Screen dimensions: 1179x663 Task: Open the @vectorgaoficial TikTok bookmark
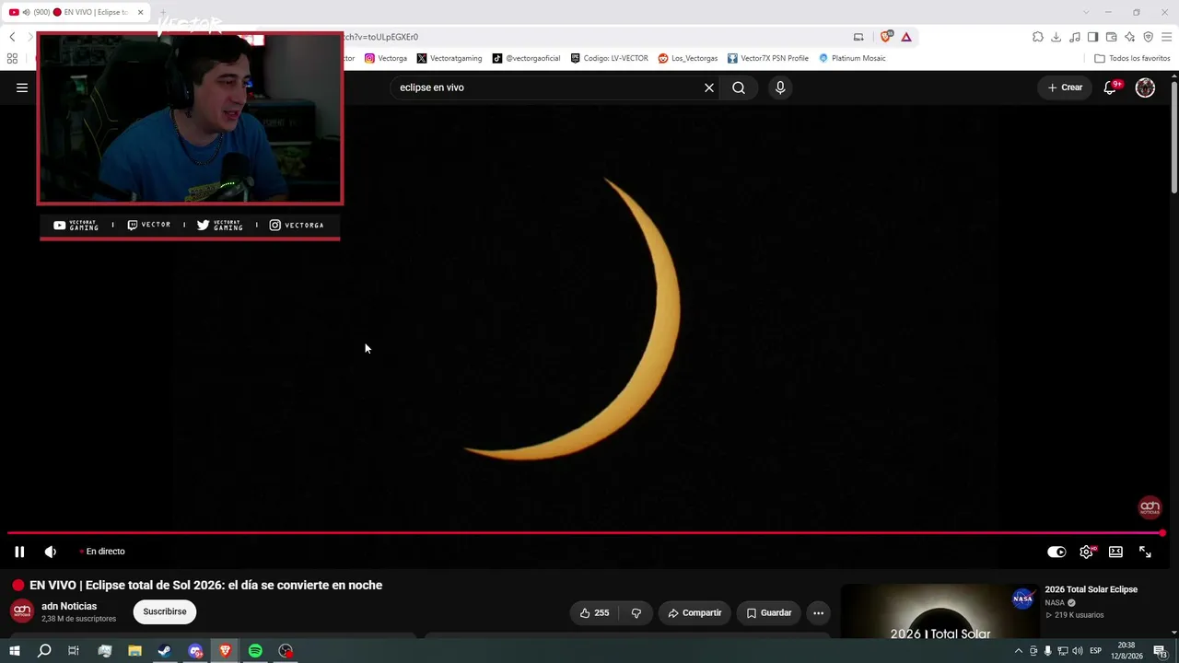[x=526, y=58]
